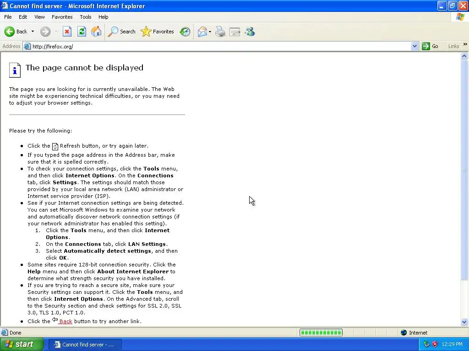
Task: Click the address bar containing http://firefox.org/
Action: tap(221, 46)
